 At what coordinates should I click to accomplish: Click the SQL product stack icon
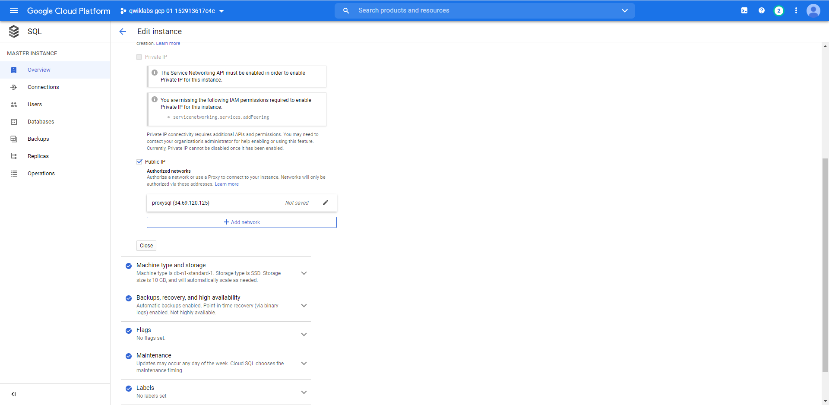(14, 32)
